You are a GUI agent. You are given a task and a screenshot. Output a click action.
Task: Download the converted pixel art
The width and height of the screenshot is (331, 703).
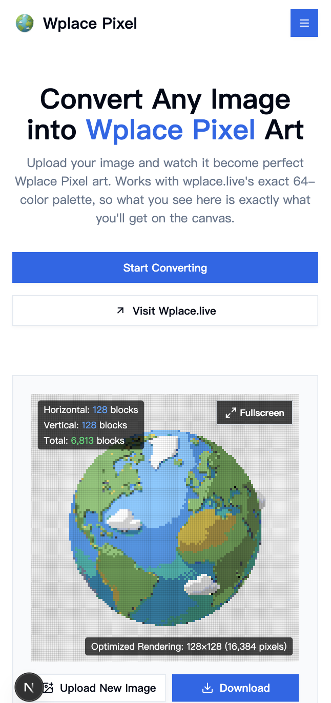coord(235,688)
